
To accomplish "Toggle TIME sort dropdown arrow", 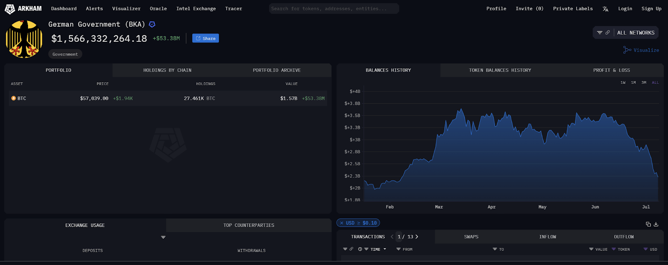I will pos(385,249).
